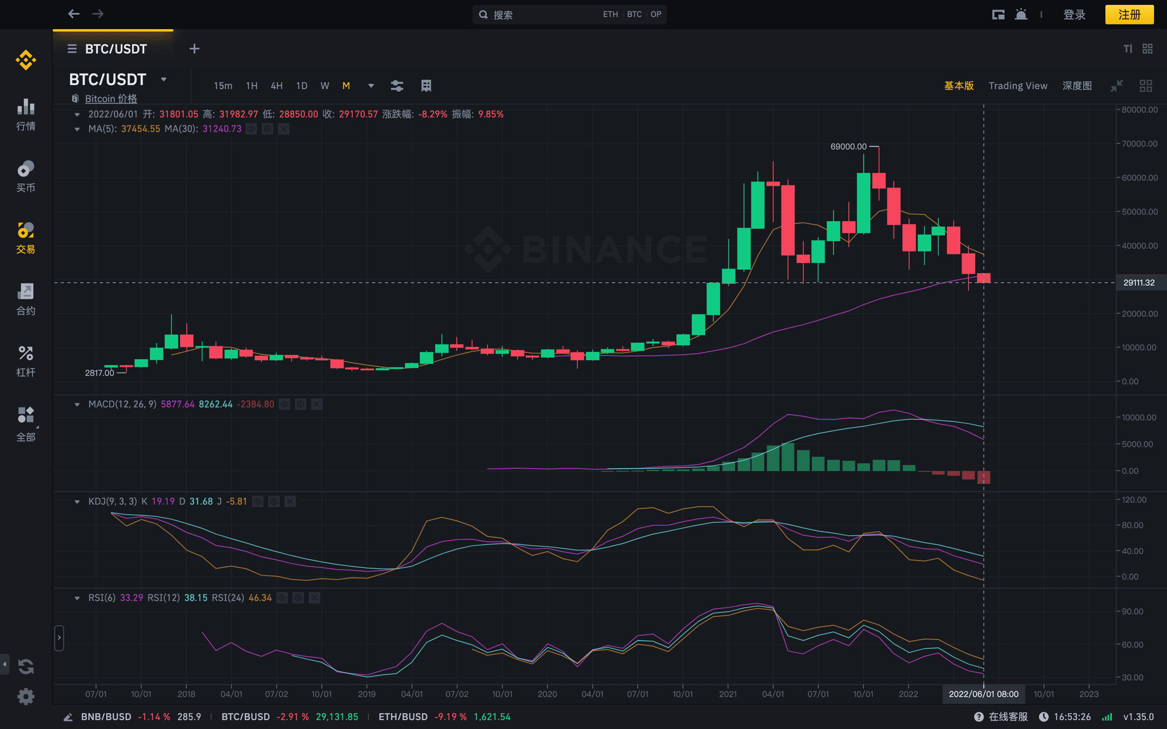1167x729 pixels.
Task: Open multi-chart grid icon near 深度图
Action: click(x=1146, y=86)
